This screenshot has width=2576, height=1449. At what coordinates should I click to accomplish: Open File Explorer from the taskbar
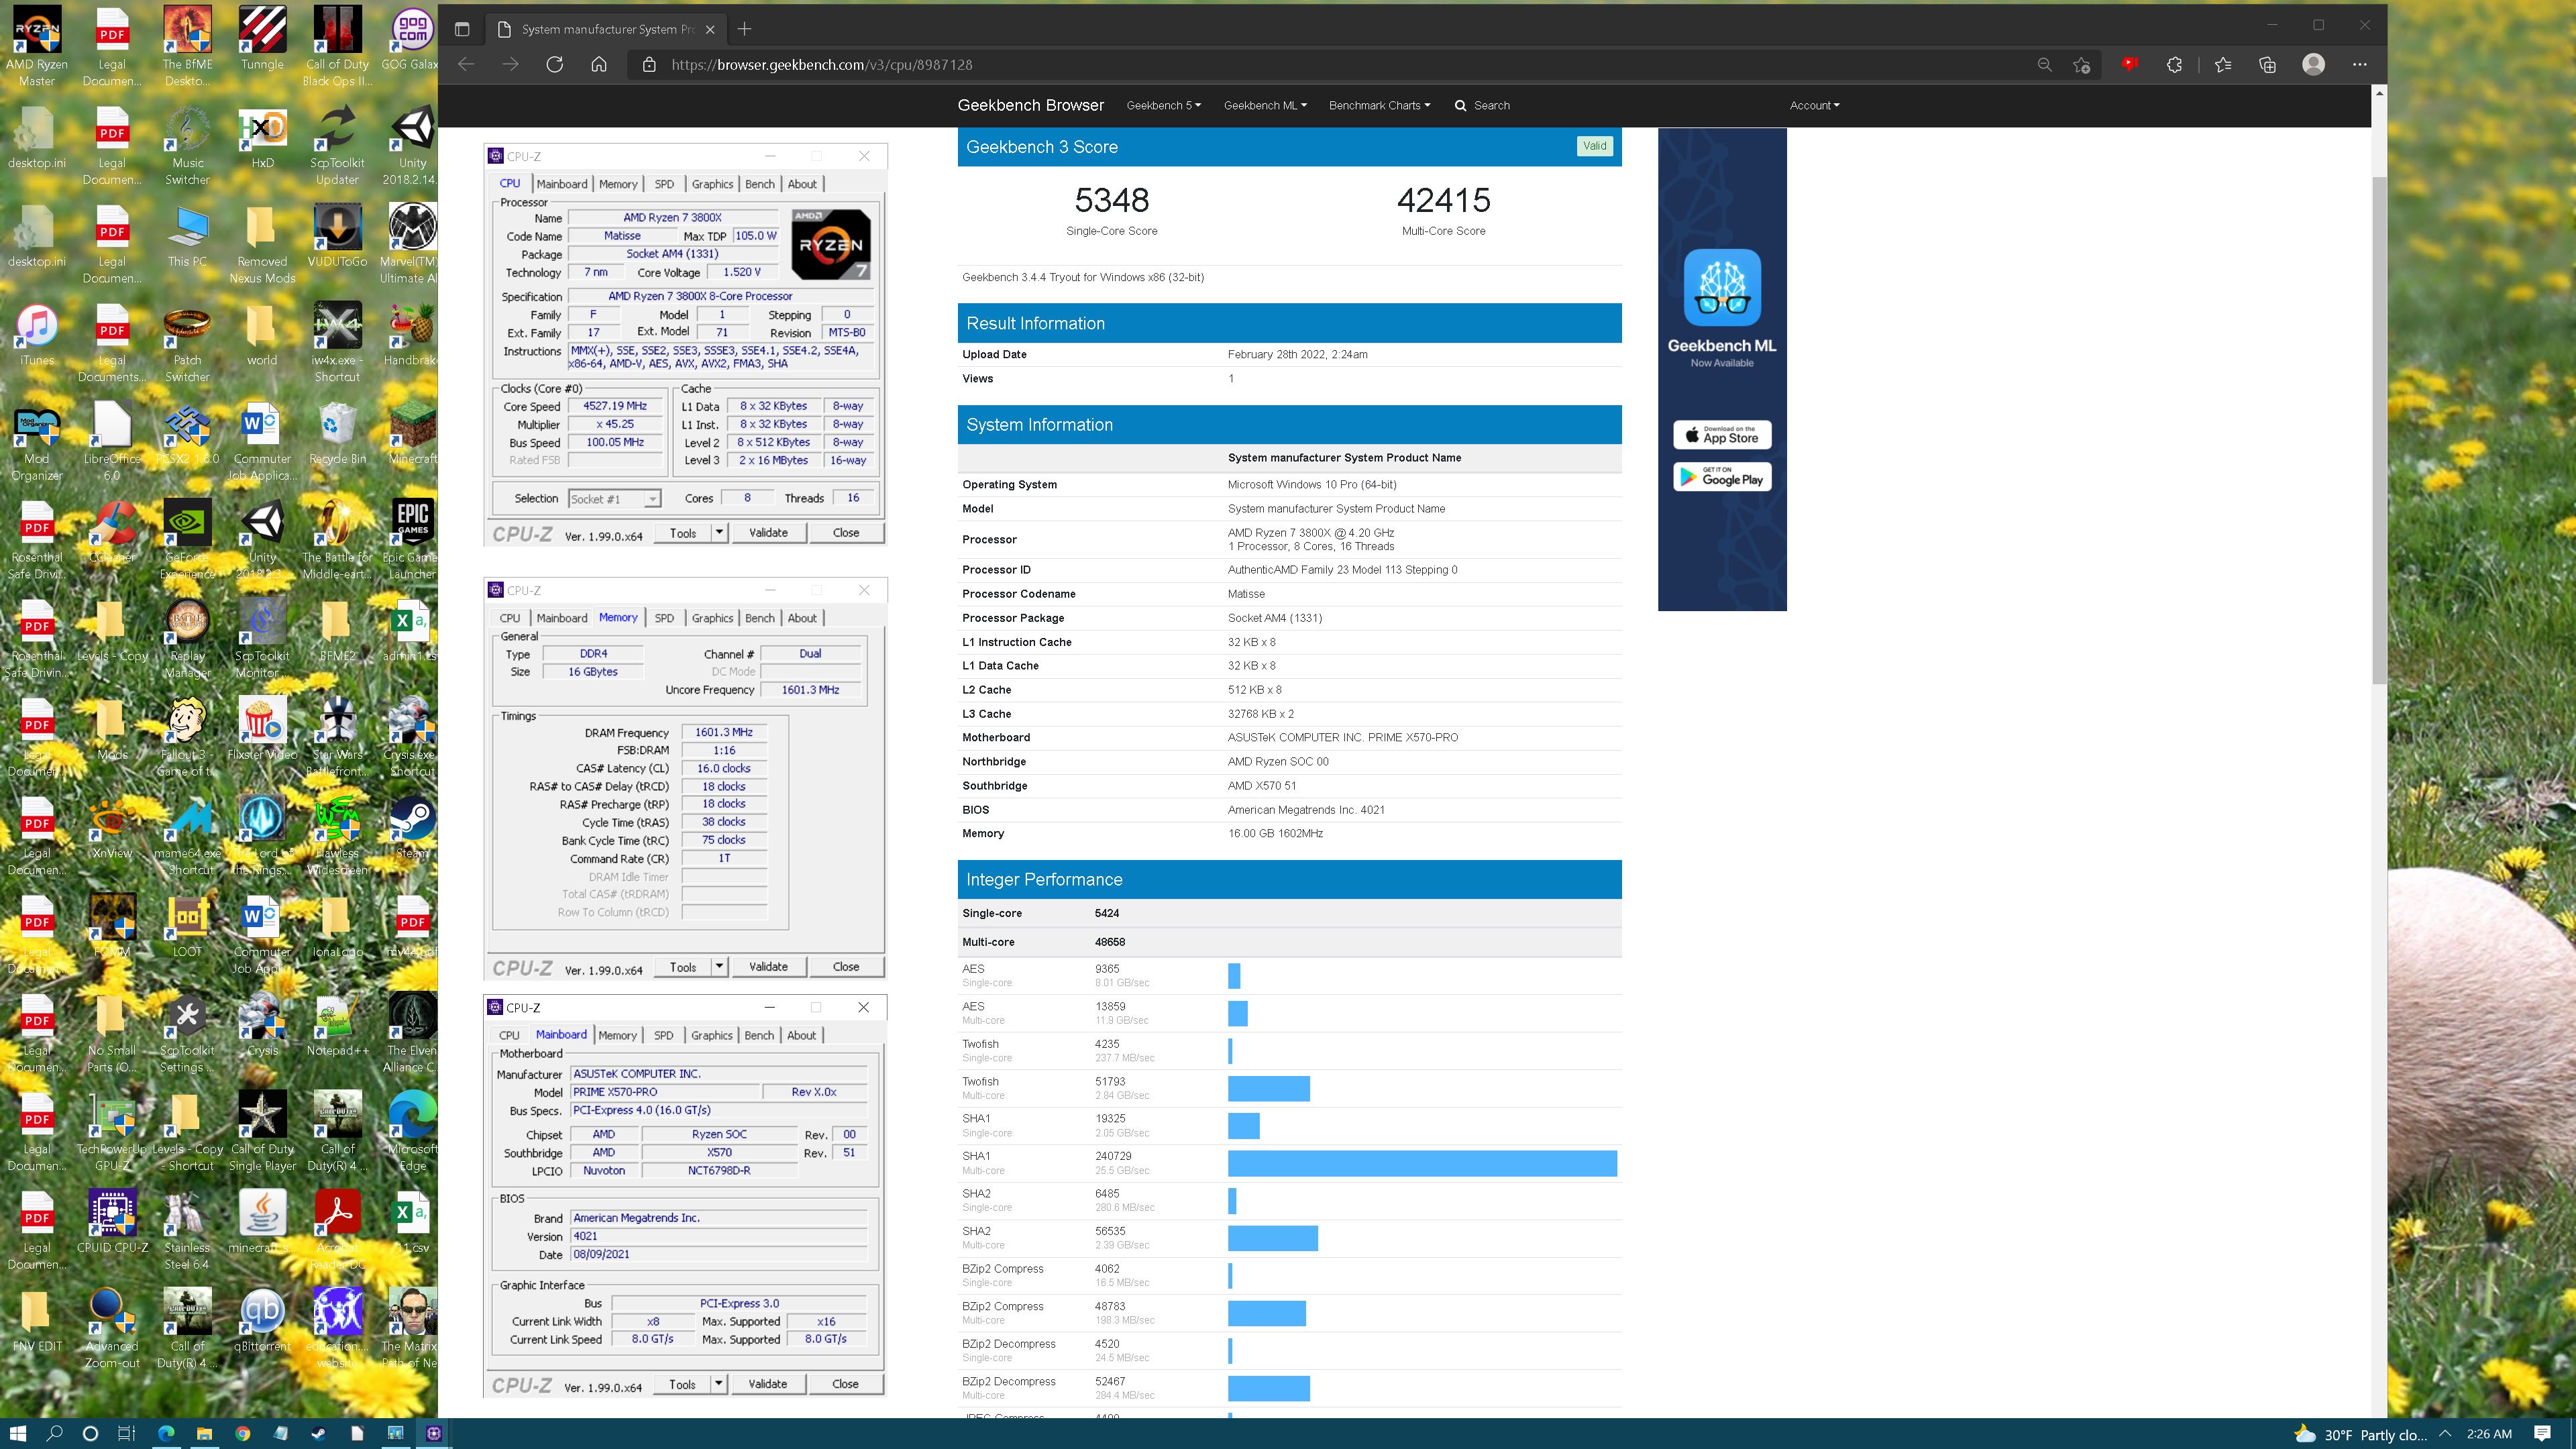[204, 1433]
